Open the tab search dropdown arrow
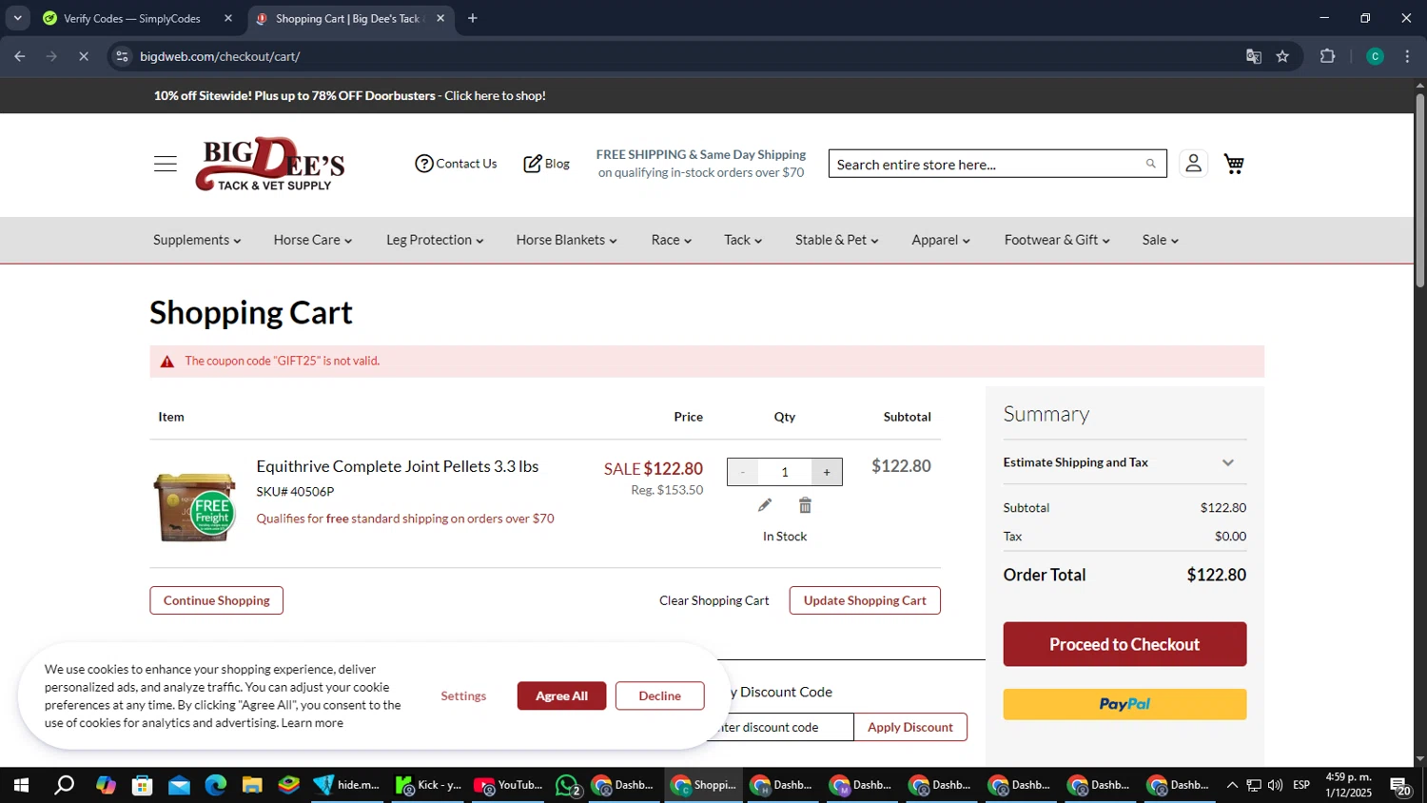Screen dimensions: 1427x803 [x=17, y=18]
